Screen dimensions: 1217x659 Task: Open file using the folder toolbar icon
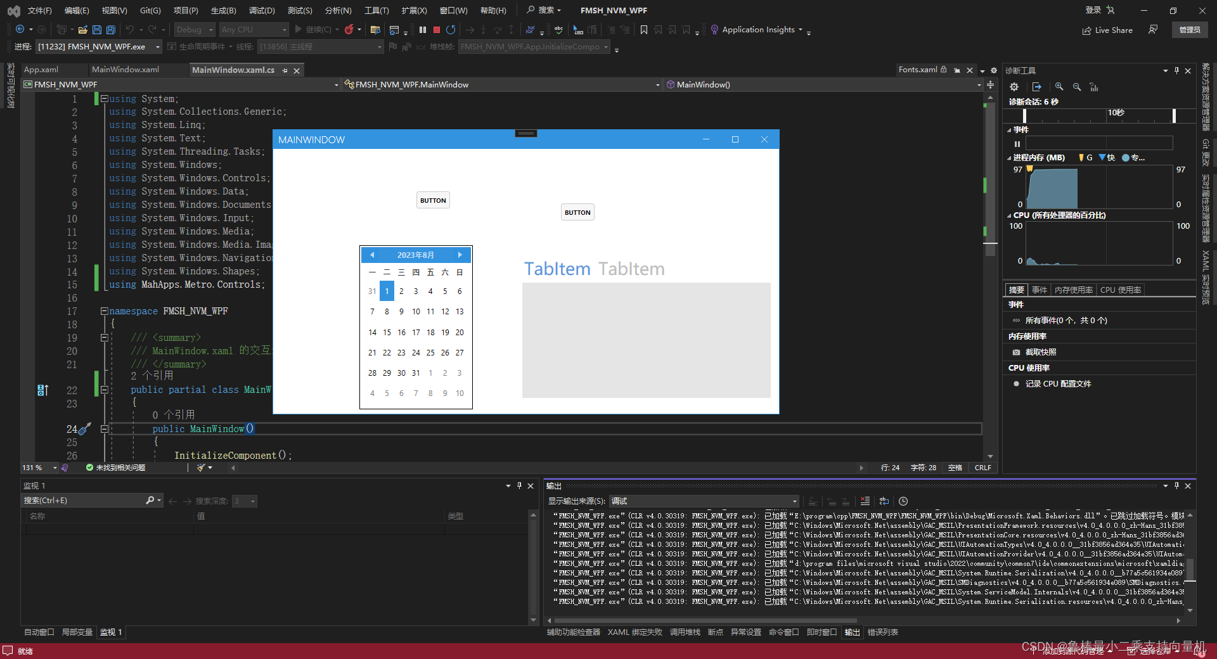(x=82, y=30)
